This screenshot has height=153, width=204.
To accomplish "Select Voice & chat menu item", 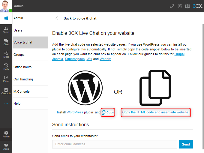I will [30, 42].
